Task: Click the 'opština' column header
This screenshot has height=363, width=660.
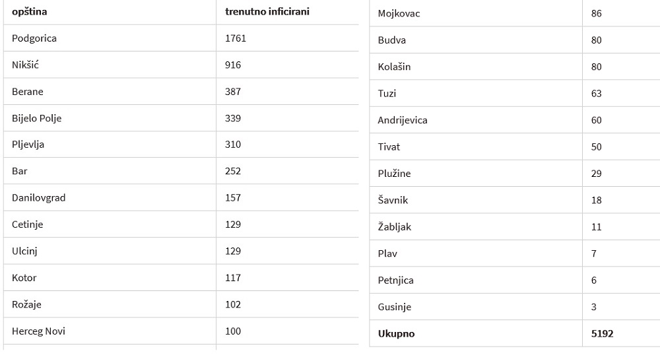Action: coord(30,12)
